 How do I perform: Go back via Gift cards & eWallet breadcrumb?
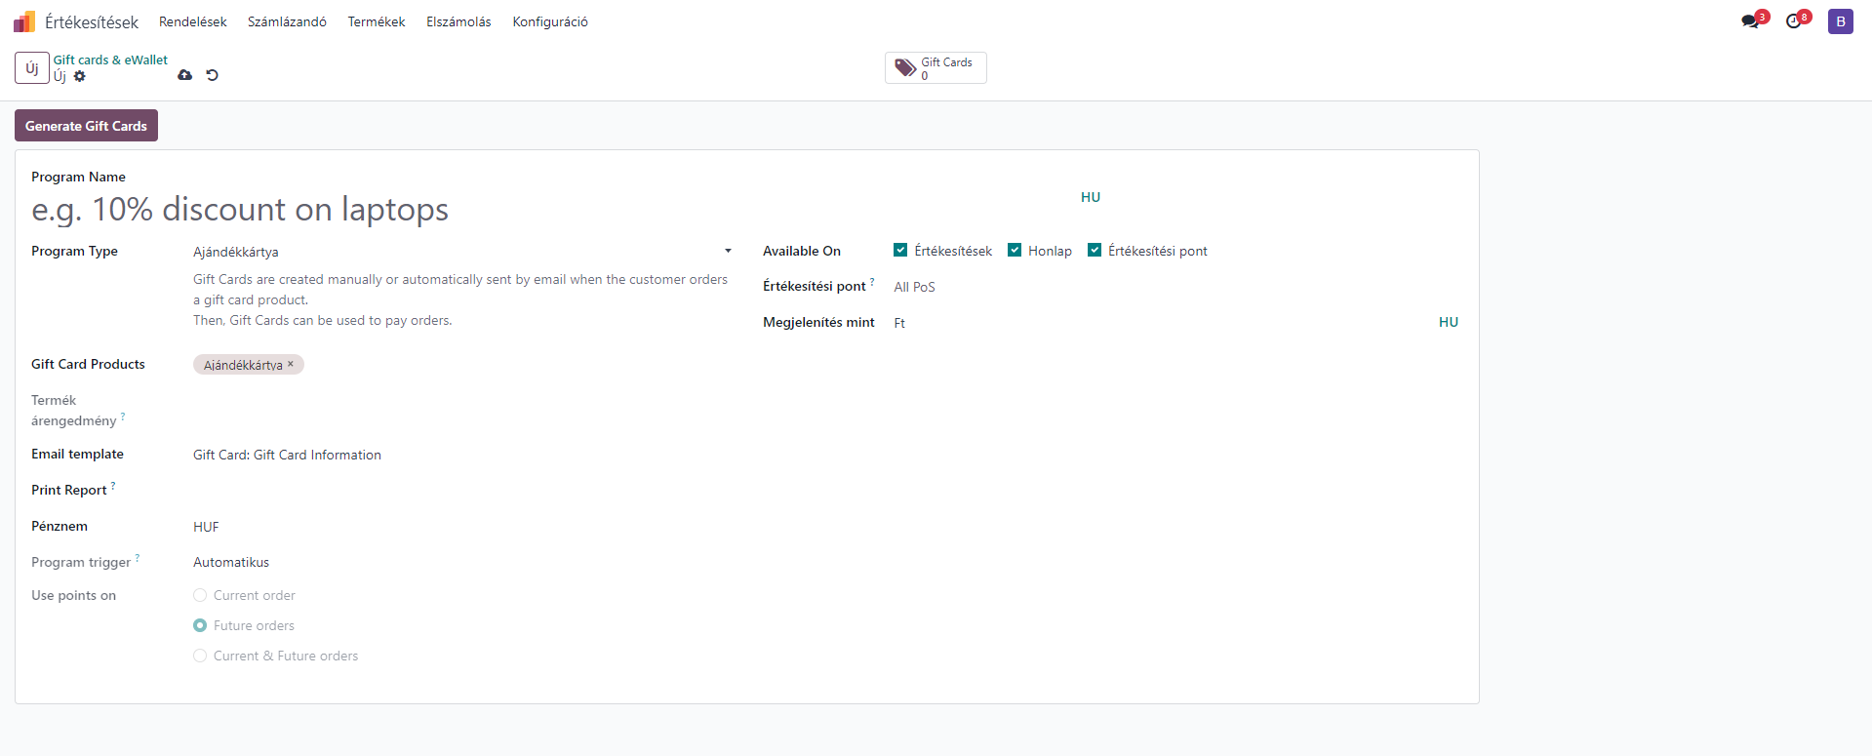point(110,60)
